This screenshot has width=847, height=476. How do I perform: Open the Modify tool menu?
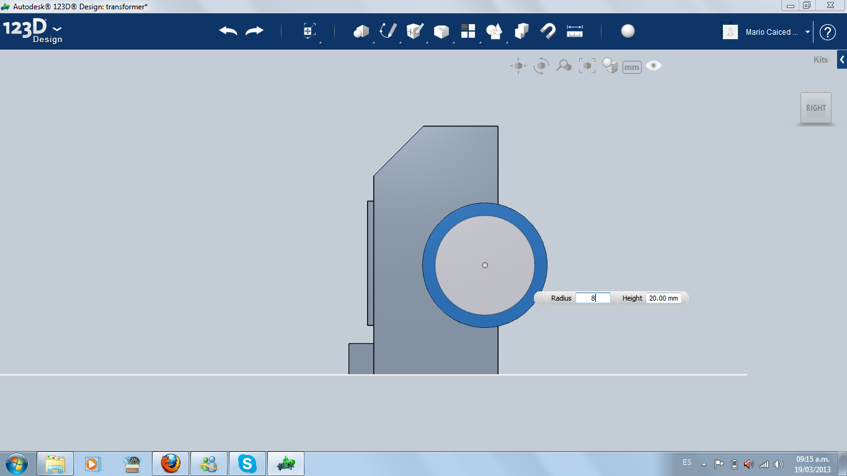441,31
